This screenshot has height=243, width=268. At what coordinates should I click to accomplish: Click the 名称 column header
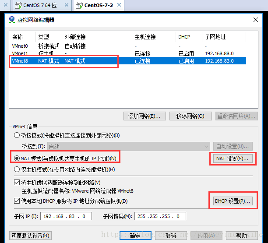point(23,37)
